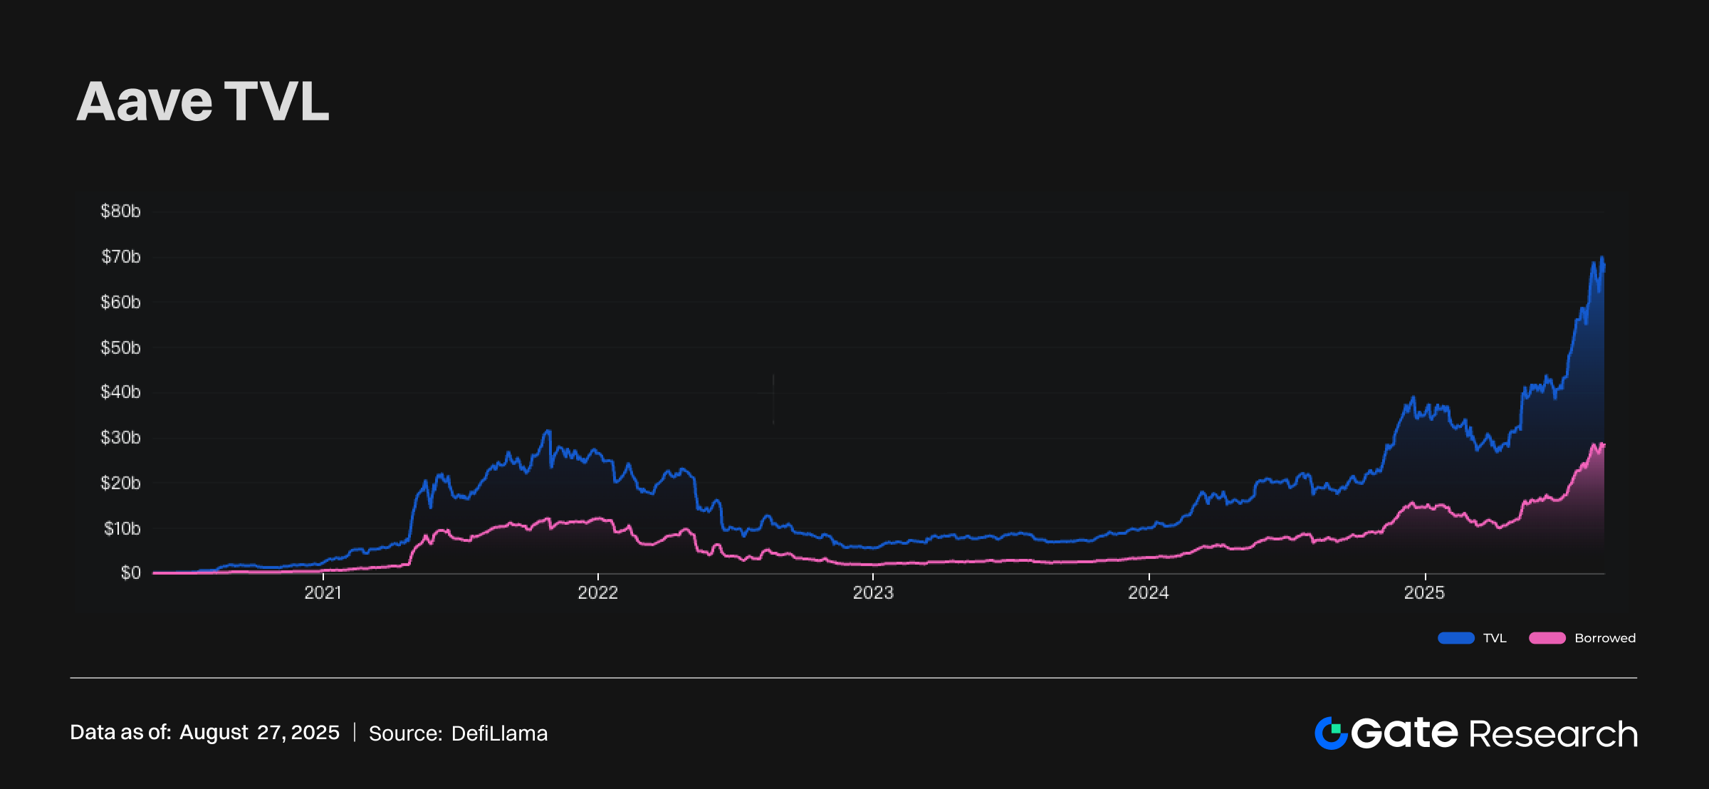1709x789 pixels.
Task: Click the TVL legend label
Action: 1495,638
